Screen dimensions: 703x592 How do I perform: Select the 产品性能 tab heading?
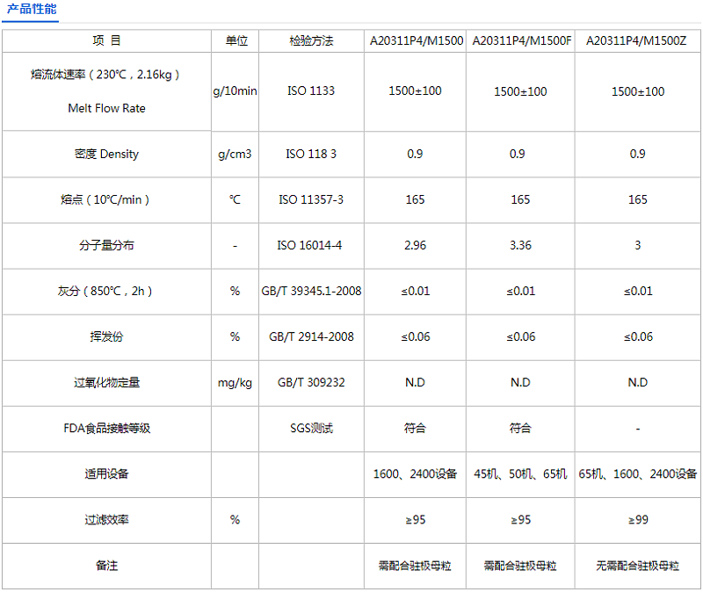click(30, 11)
